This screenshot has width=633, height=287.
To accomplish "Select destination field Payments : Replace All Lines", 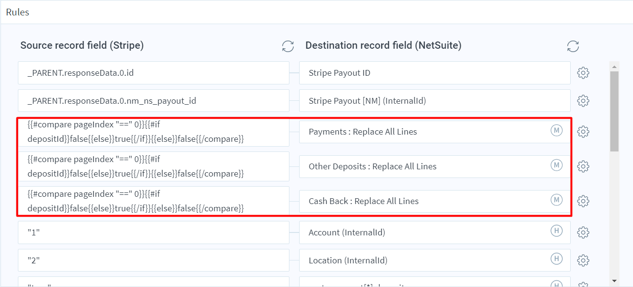I will click(435, 132).
